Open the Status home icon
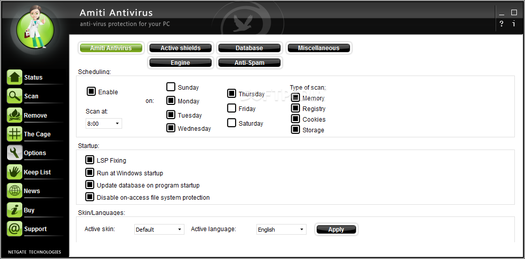The image size is (525, 259). pyautogui.click(x=14, y=77)
